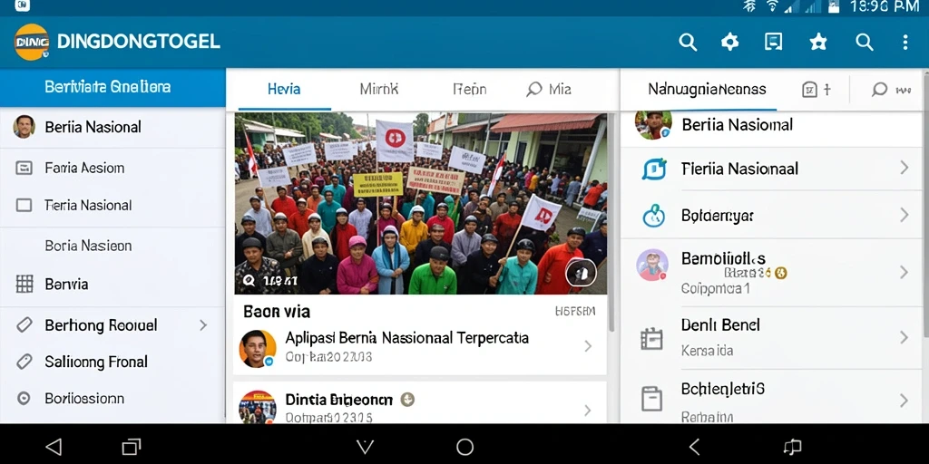
Task: Open settings via the gear icon
Action: 730,42
